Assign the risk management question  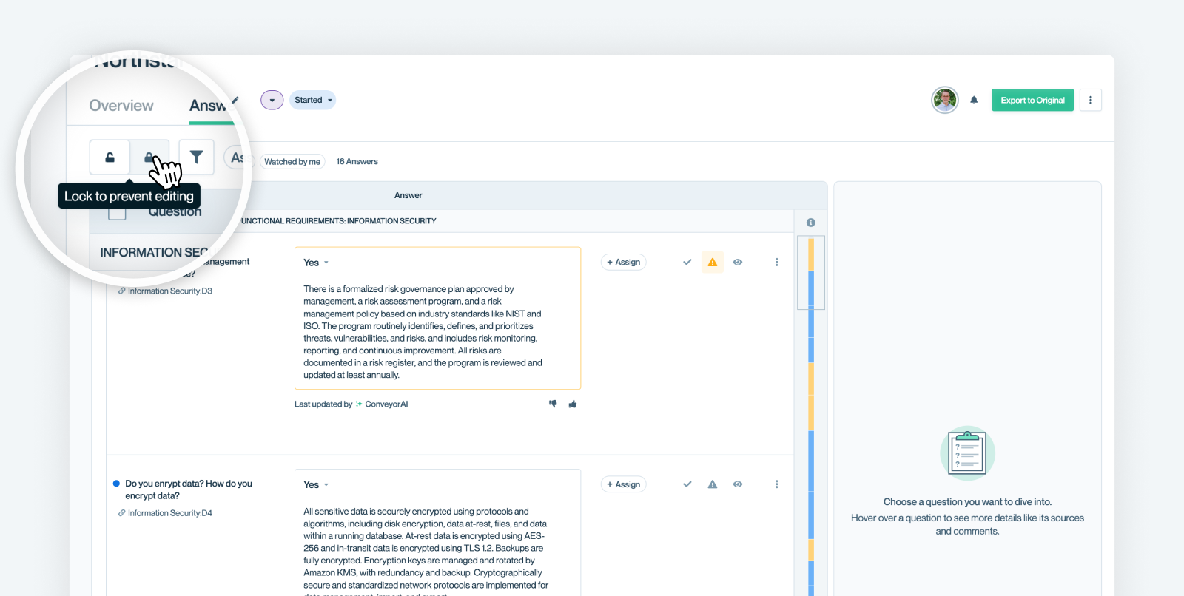tap(623, 262)
